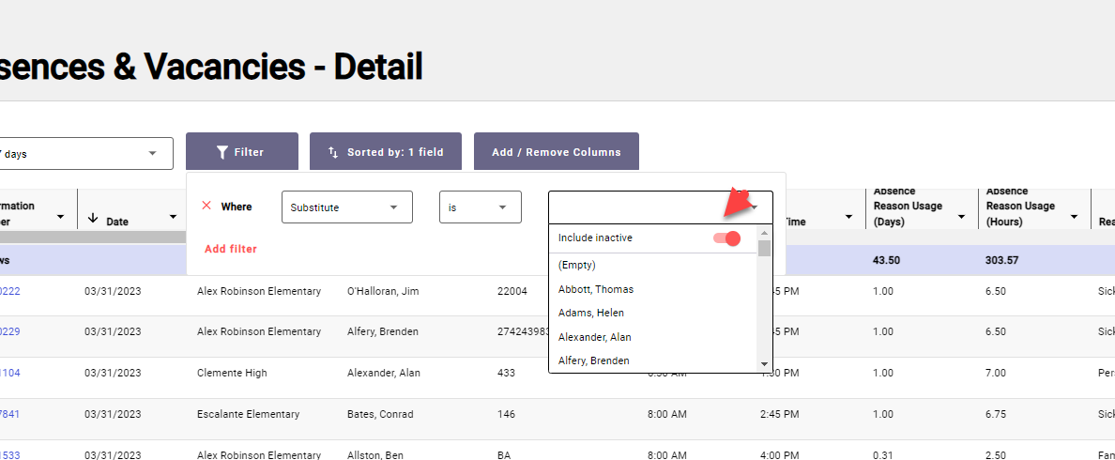Open the days date range dropdown
Viewport: 1115px width, 460px height.
click(x=86, y=154)
